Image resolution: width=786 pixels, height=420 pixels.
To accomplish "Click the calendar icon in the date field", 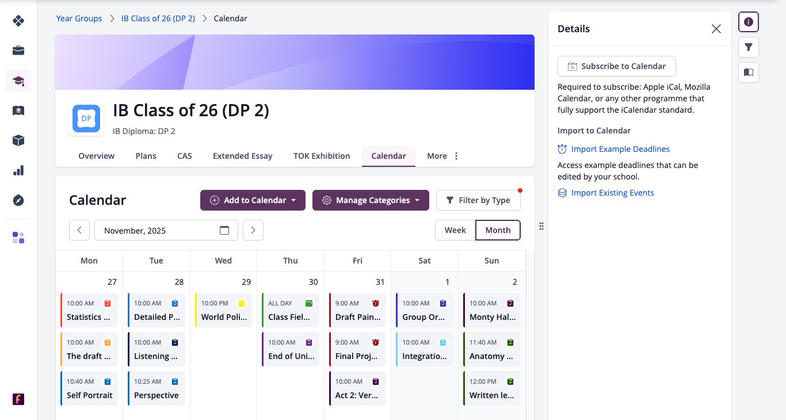I will pyautogui.click(x=224, y=230).
